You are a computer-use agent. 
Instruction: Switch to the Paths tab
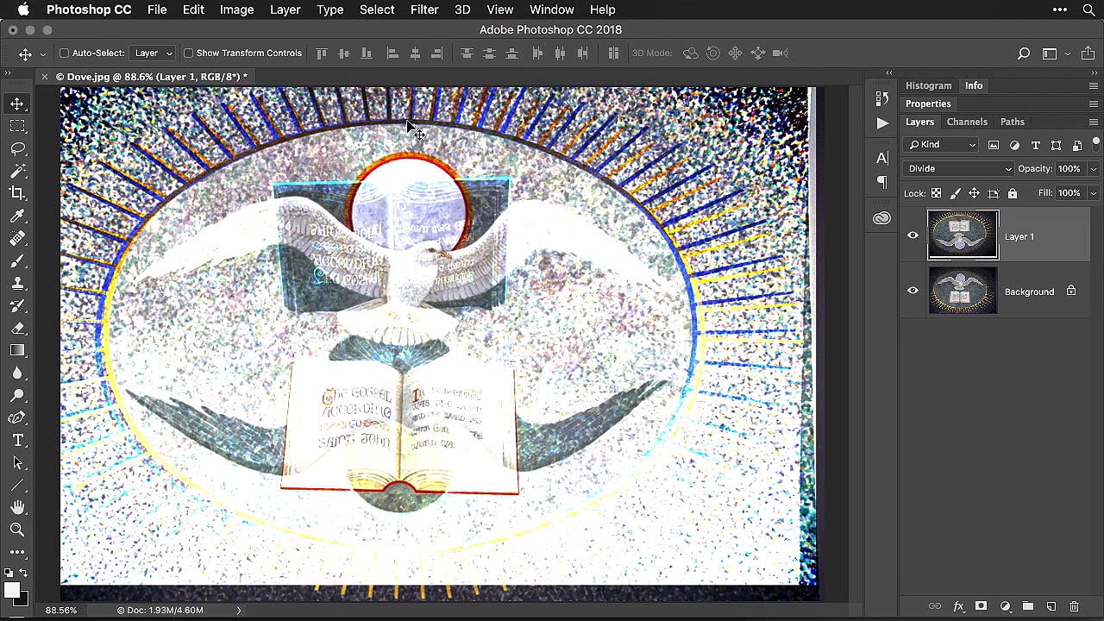[x=1012, y=122]
